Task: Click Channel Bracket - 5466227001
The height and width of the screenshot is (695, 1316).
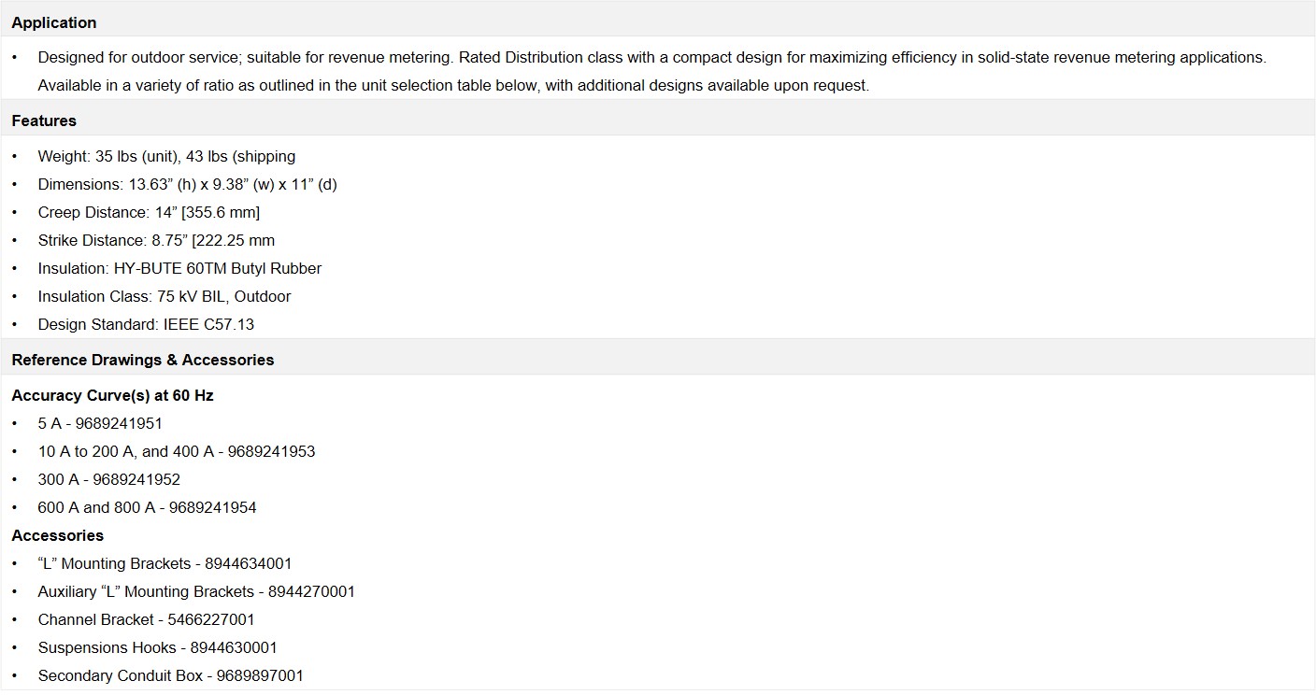Action: coord(146,619)
